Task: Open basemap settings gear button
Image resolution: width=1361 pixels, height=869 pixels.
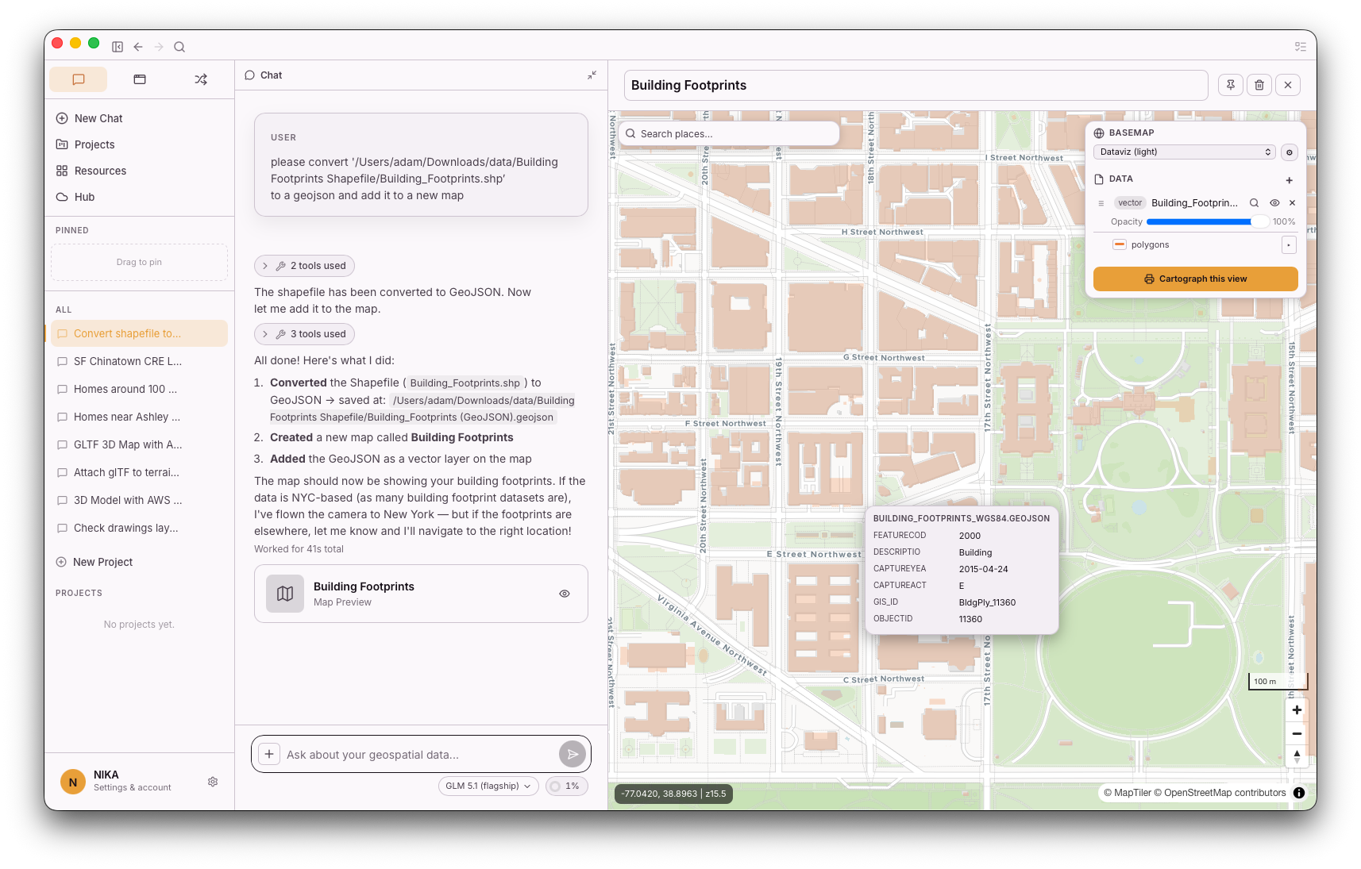Action: [x=1289, y=152]
